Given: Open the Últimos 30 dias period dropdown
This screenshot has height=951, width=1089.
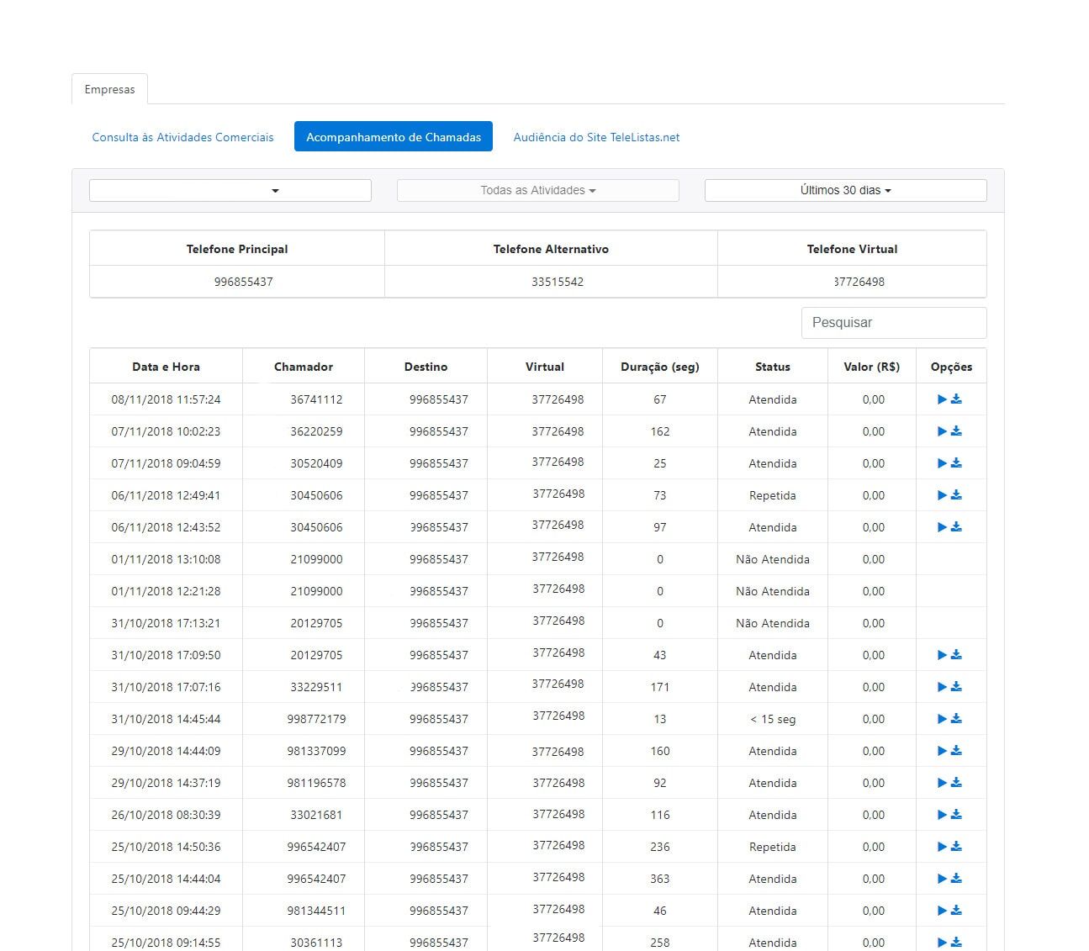Looking at the screenshot, I should pos(845,191).
